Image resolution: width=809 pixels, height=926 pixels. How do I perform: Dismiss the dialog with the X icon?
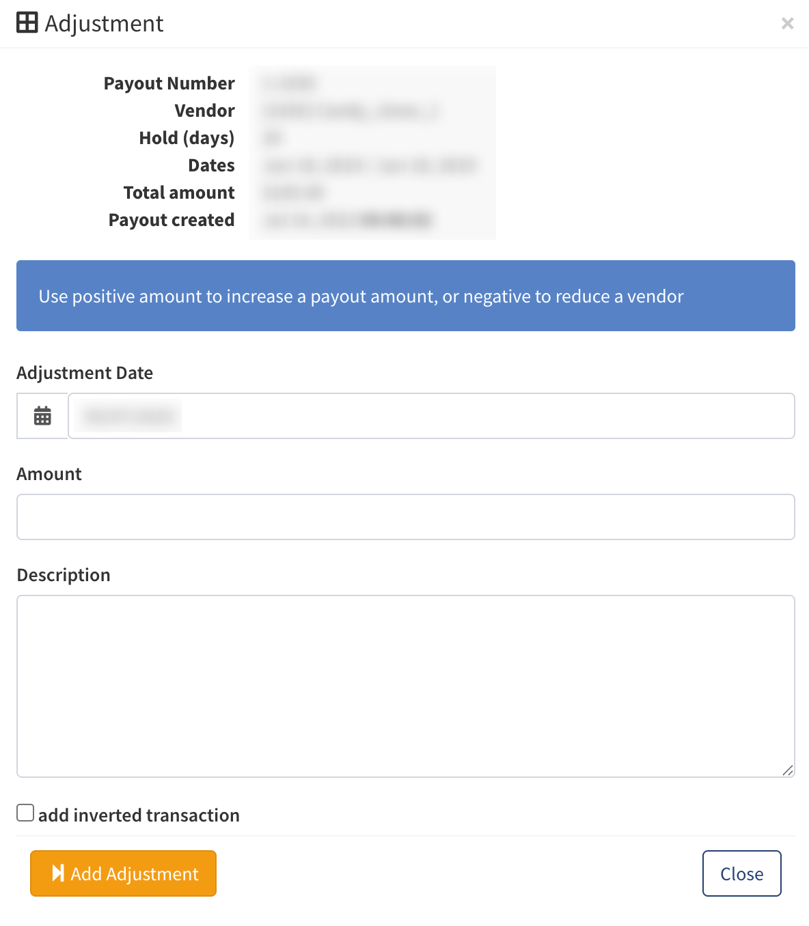tap(787, 23)
